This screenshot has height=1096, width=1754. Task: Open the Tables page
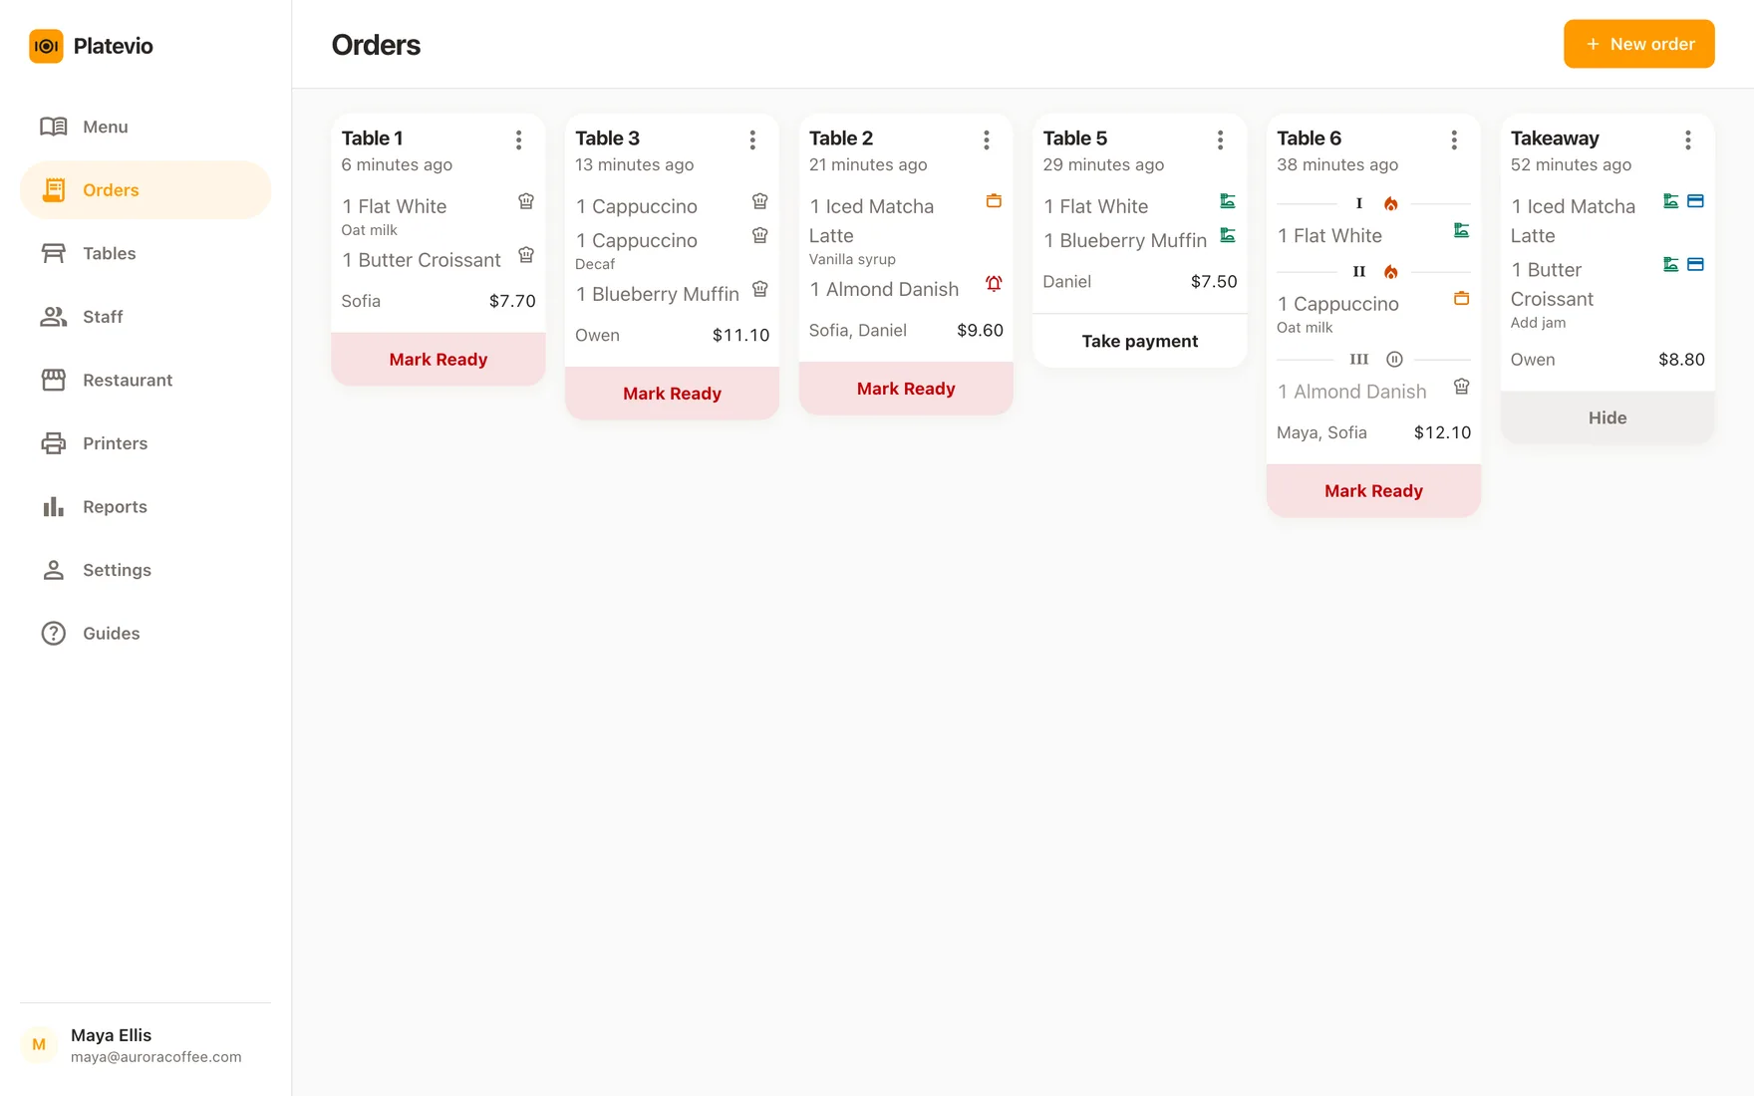point(146,253)
